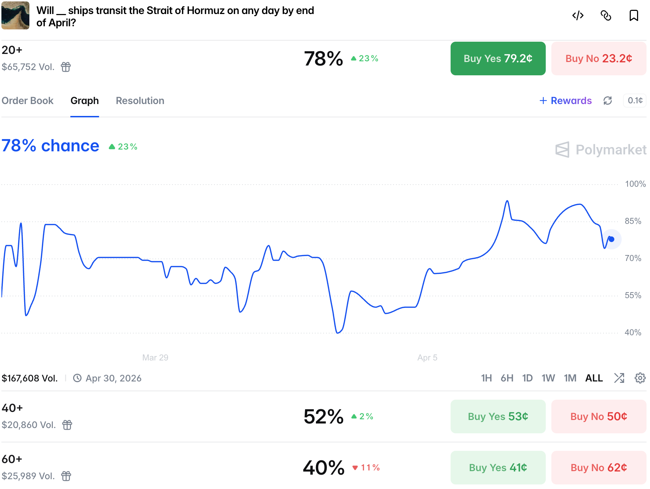This screenshot has height=489, width=650.
Task: Open chart settings gear icon
Action: (640, 378)
